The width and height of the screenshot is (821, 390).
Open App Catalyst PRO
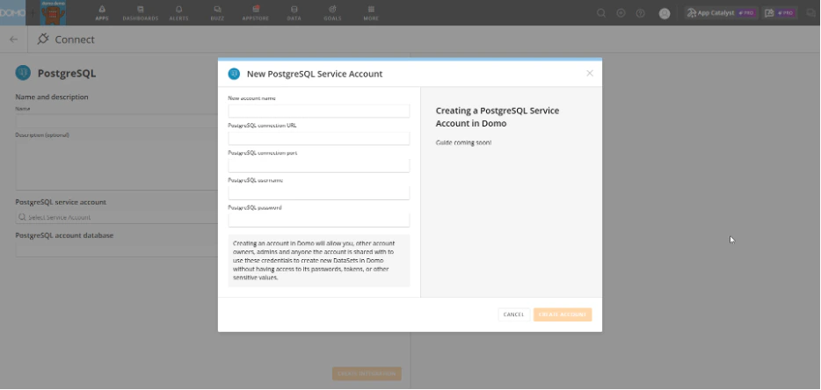point(722,13)
